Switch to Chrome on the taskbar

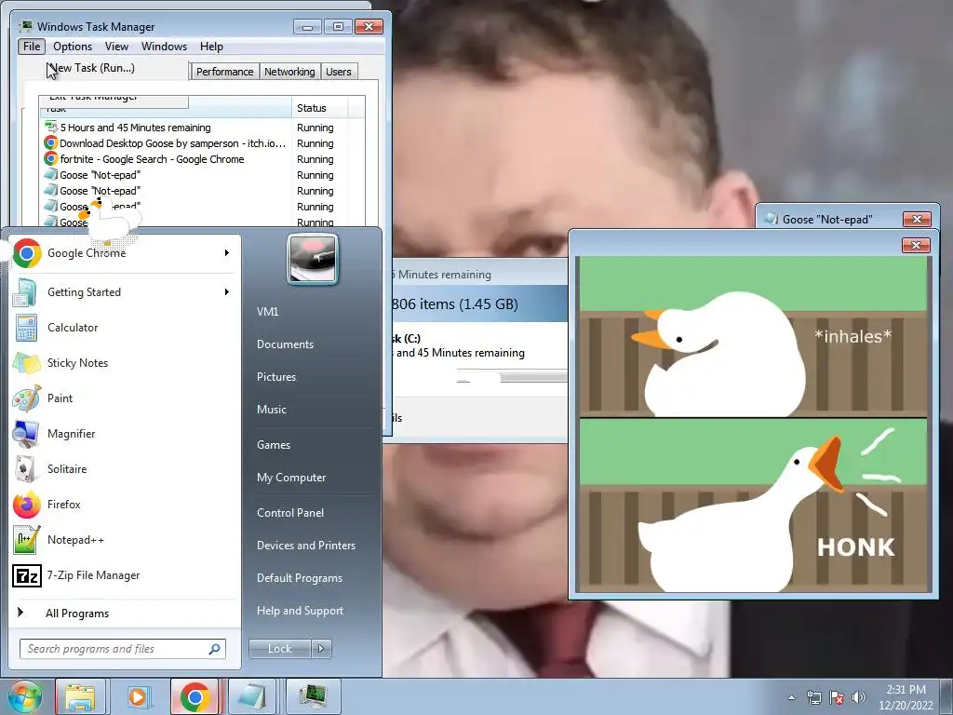click(x=195, y=696)
